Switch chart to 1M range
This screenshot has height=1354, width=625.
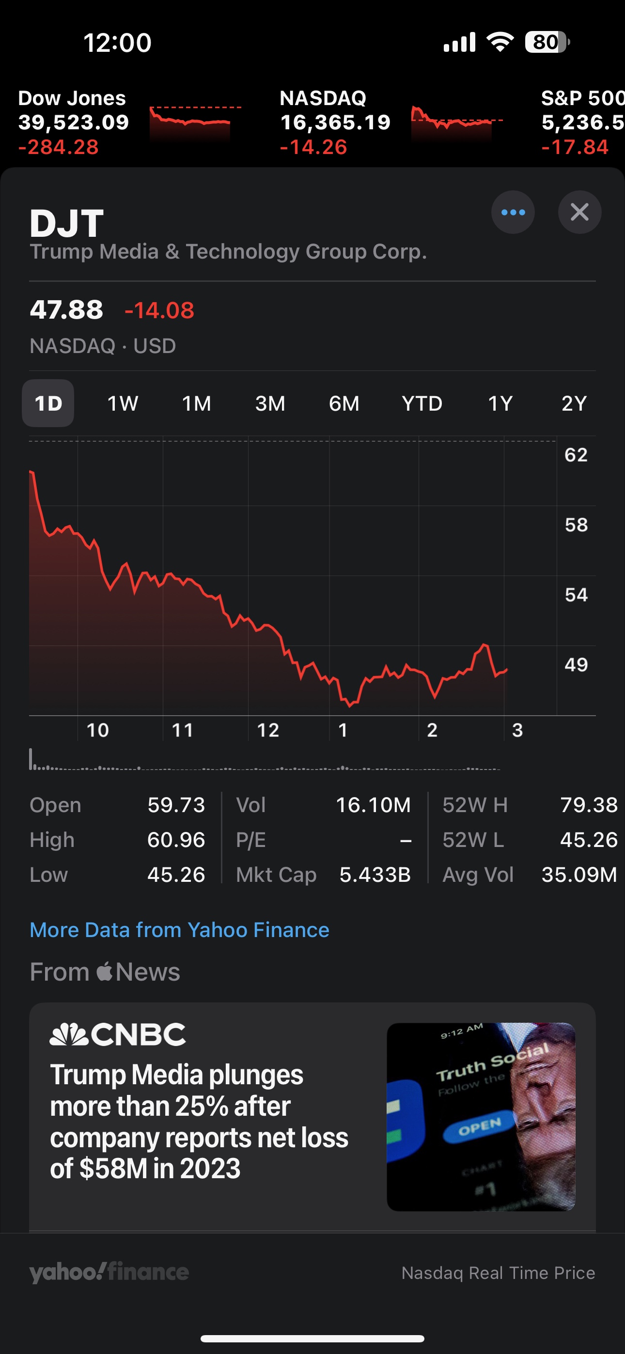click(x=196, y=403)
